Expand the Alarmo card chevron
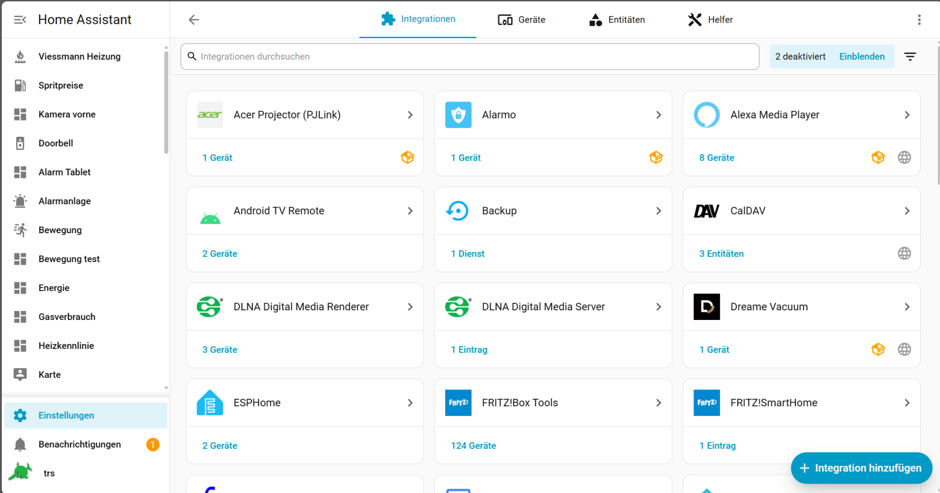Screen dimensions: 940x493 point(658,115)
